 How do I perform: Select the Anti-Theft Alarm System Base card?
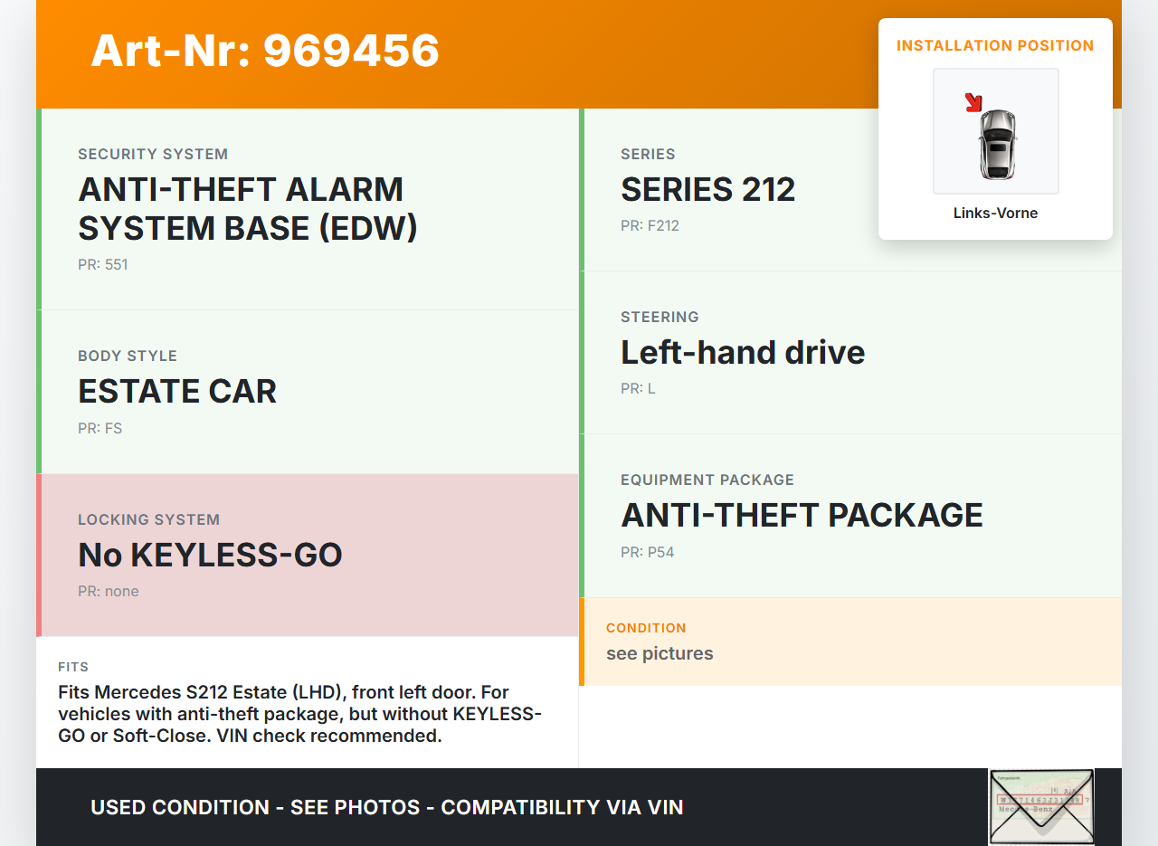(x=308, y=209)
